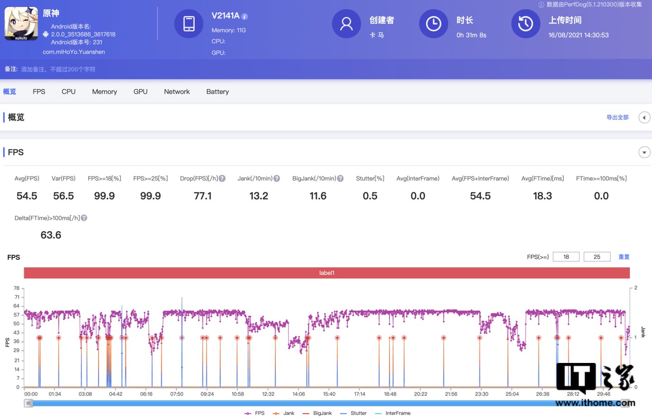Open help icon next to BigJank(/10min)

click(340, 179)
